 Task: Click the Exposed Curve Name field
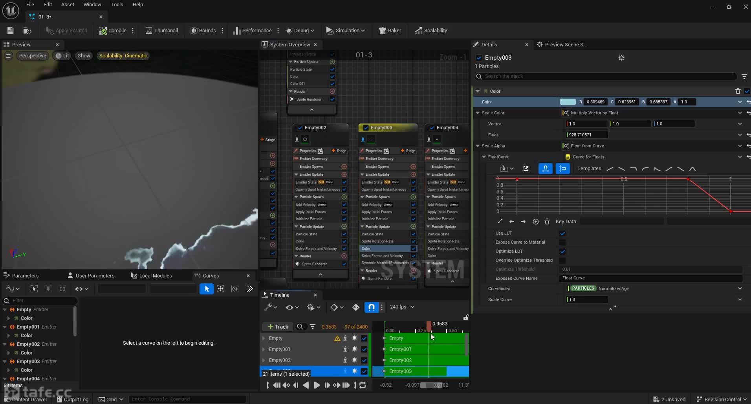click(x=650, y=278)
